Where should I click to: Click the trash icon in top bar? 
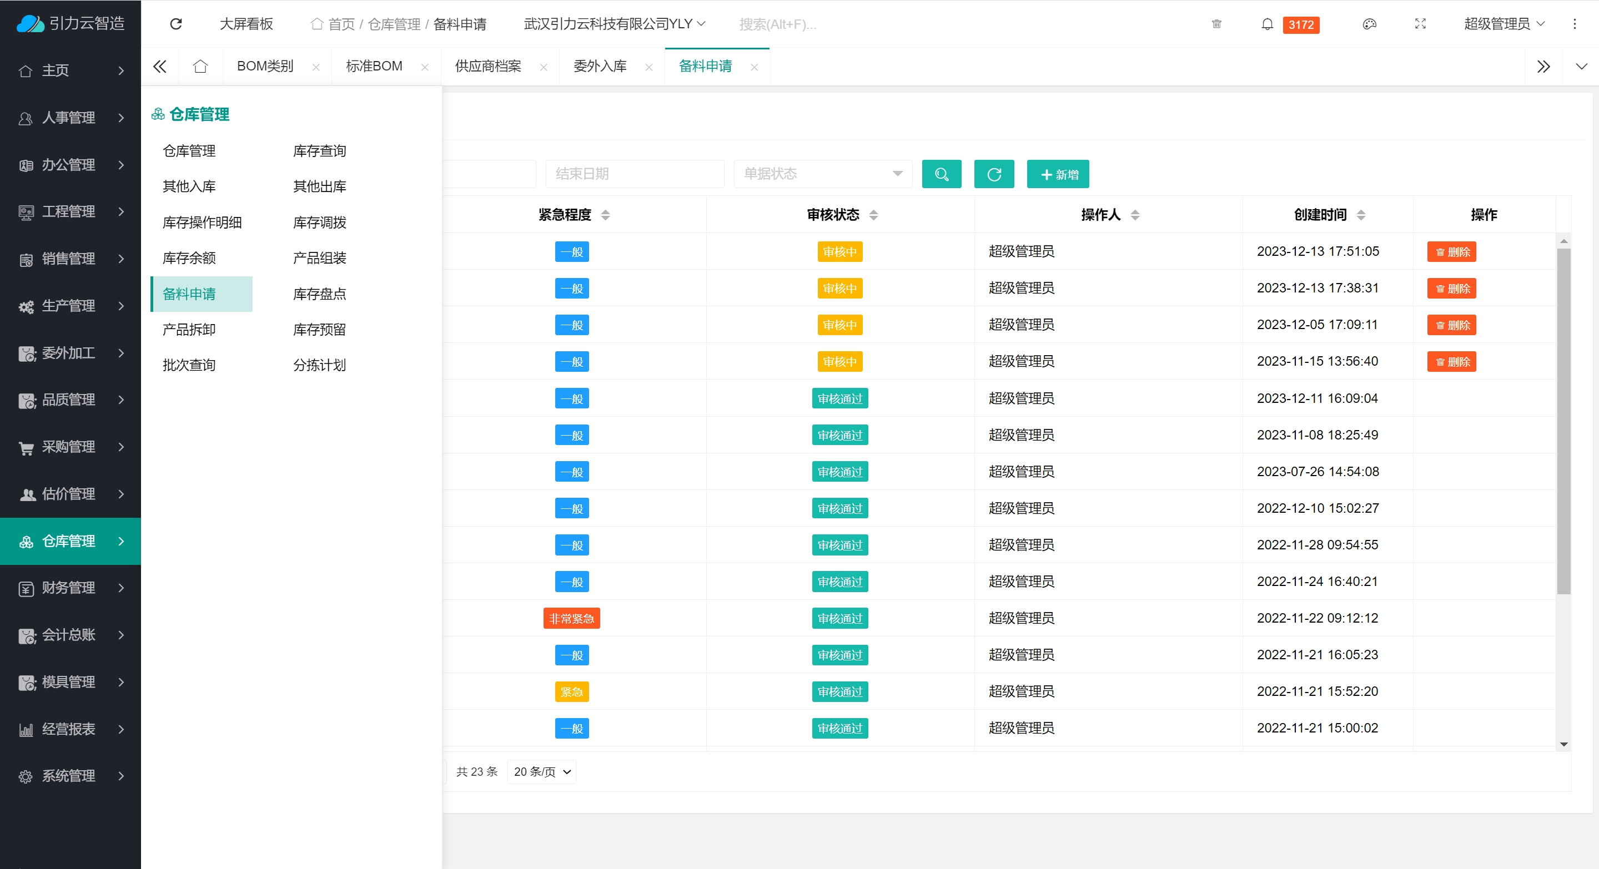[x=1216, y=24]
